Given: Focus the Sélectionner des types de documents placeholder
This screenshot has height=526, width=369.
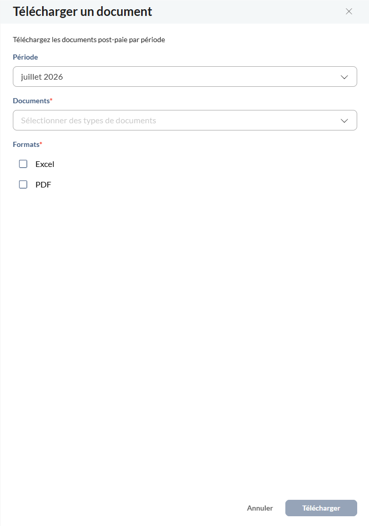Looking at the screenshot, I should (x=88, y=120).
